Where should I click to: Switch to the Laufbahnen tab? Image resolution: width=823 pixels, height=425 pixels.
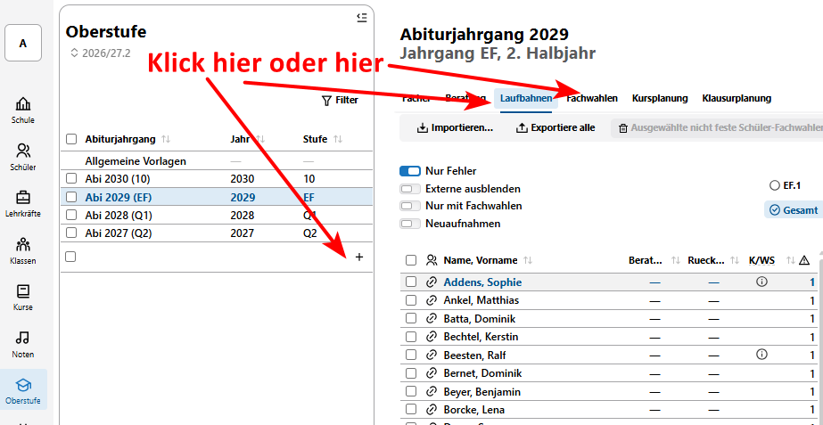[526, 98]
